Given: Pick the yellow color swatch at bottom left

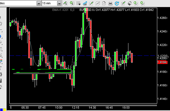Looking at the screenshot, I should (5, 110).
